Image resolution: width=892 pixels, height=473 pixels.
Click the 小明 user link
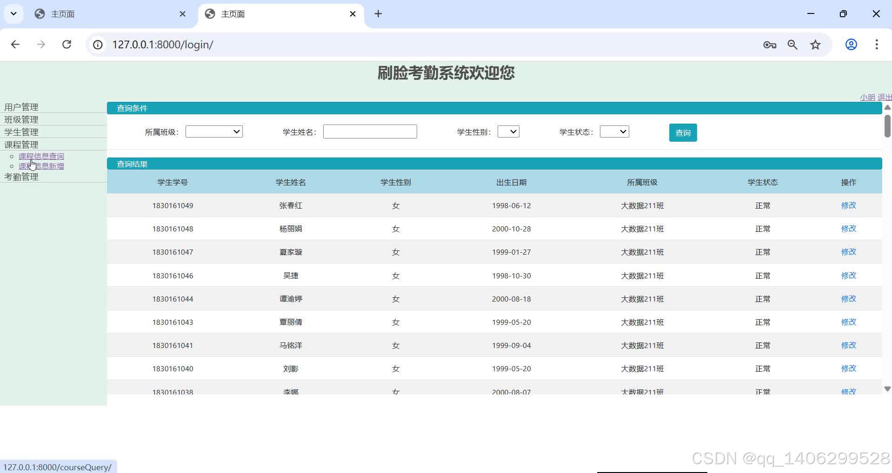coord(867,97)
